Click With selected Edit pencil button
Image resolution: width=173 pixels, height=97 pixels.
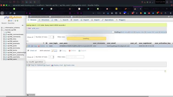[x=54, y=51]
